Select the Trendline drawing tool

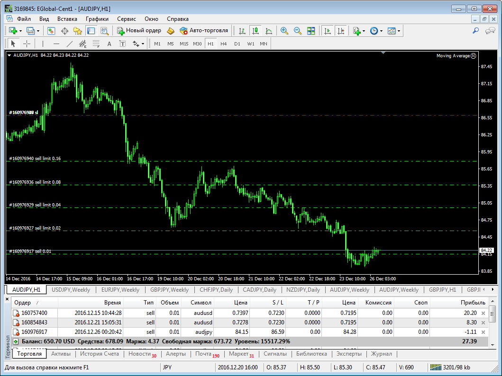70,44
